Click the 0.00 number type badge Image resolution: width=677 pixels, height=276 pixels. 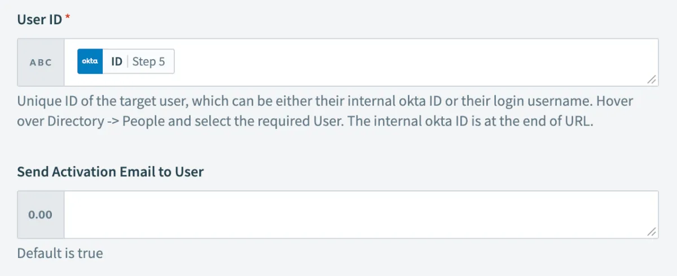click(41, 215)
